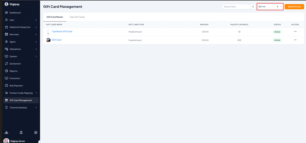This screenshot has height=143, width=306.
Task: Open the Active status dropdown arrow
Action: [x=281, y=6]
